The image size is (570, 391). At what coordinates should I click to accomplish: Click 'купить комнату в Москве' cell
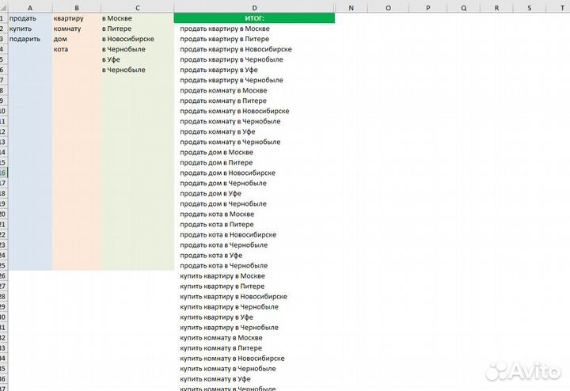pos(254,338)
